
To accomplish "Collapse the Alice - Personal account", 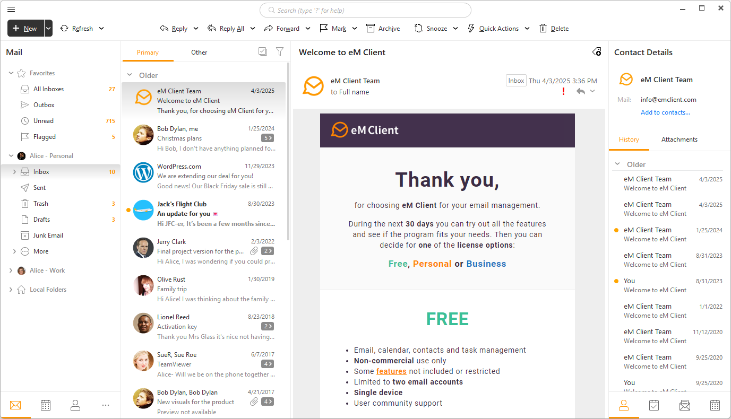I will pos(11,156).
